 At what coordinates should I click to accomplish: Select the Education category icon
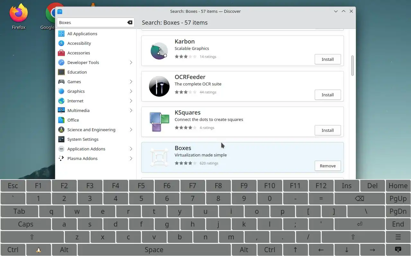[61, 72]
